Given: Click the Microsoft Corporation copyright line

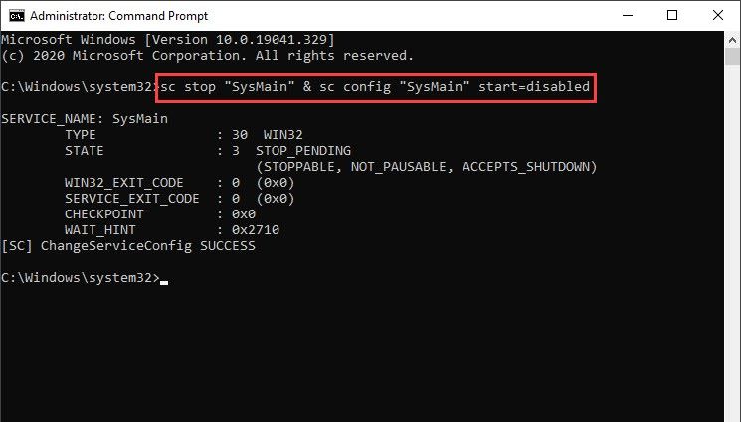Looking at the screenshot, I should coord(207,55).
